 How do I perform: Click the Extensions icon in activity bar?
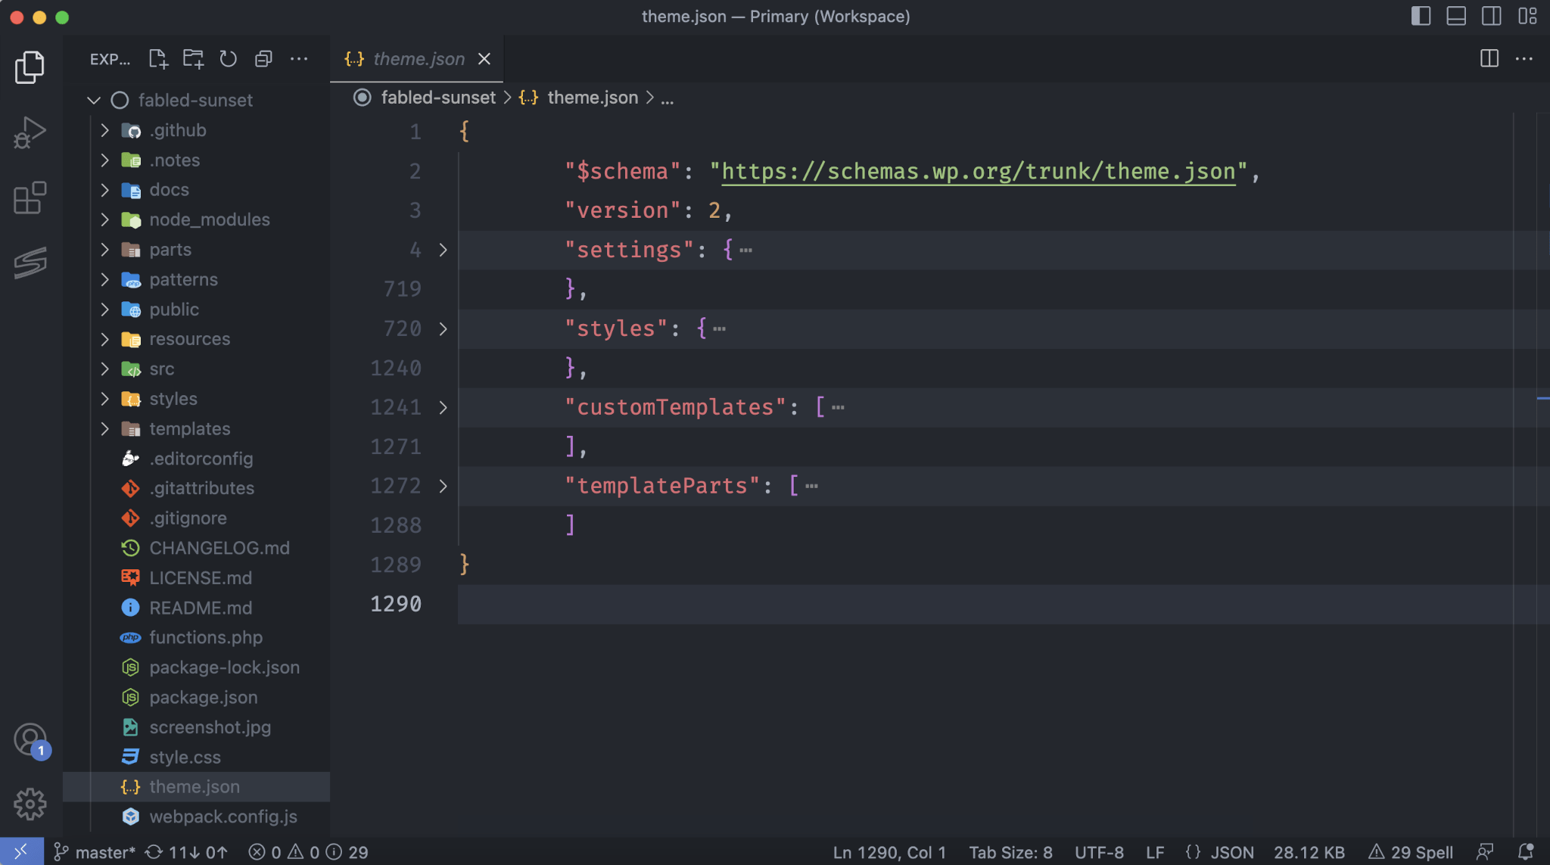pyautogui.click(x=29, y=198)
